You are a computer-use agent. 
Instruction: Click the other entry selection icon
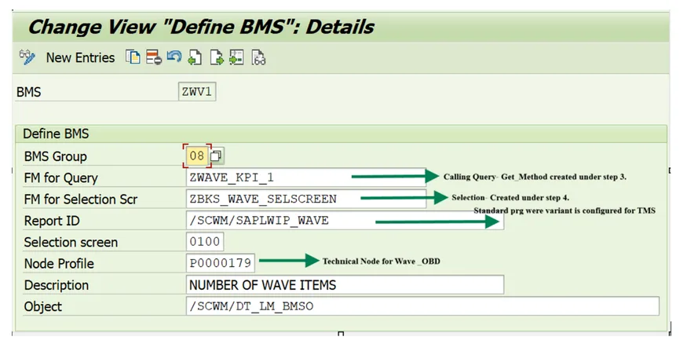coord(236,57)
